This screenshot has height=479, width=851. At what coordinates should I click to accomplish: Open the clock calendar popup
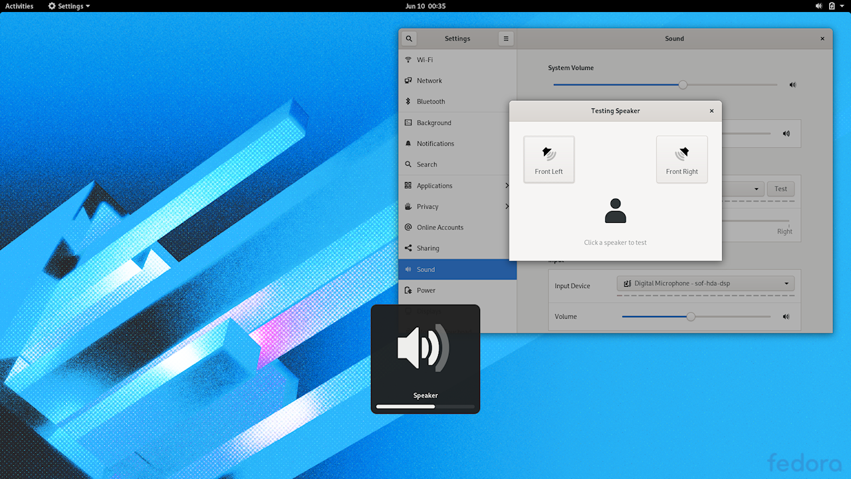pos(425,6)
